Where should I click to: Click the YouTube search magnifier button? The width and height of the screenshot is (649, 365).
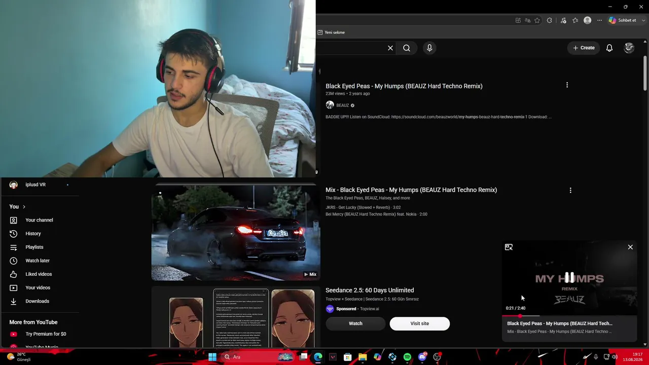pos(407,48)
